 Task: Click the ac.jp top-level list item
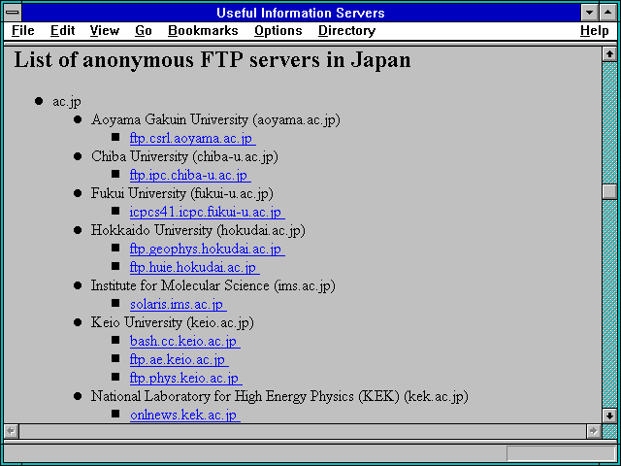click(x=67, y=102)
